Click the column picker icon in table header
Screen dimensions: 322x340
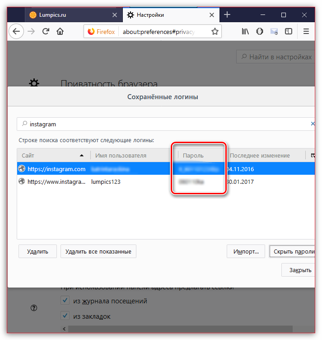click(x=313, y=155)
